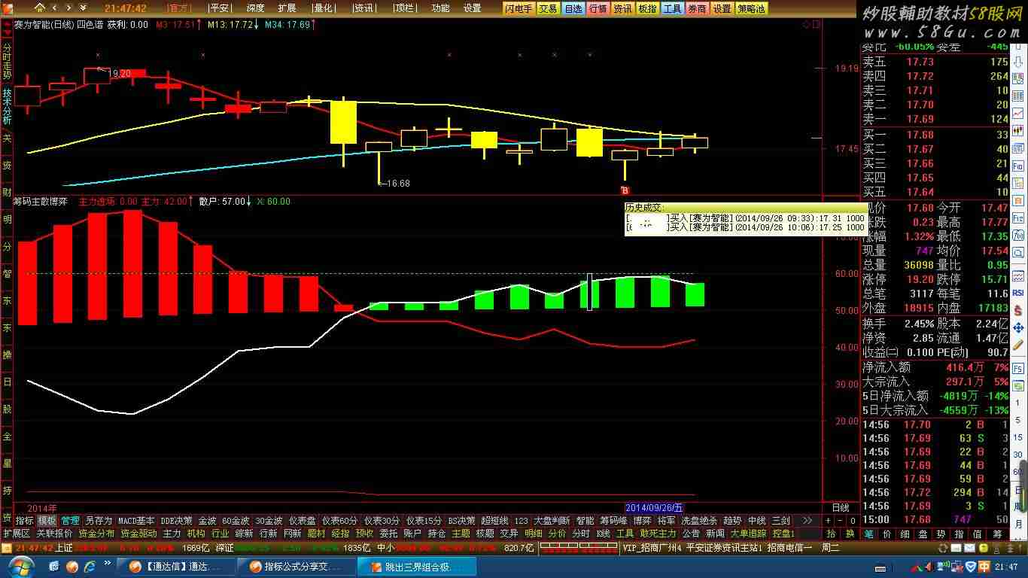Click the 另存为 save-as button

pos(99,520)
